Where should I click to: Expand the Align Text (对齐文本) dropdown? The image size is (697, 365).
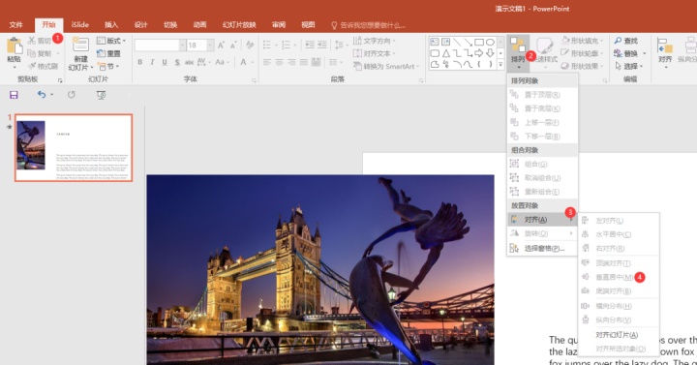click(375, 53)
